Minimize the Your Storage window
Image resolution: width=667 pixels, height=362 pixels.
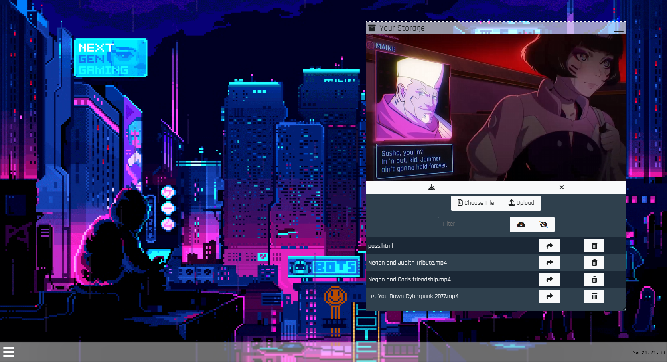pyautogui.click(x=618, y=31)
